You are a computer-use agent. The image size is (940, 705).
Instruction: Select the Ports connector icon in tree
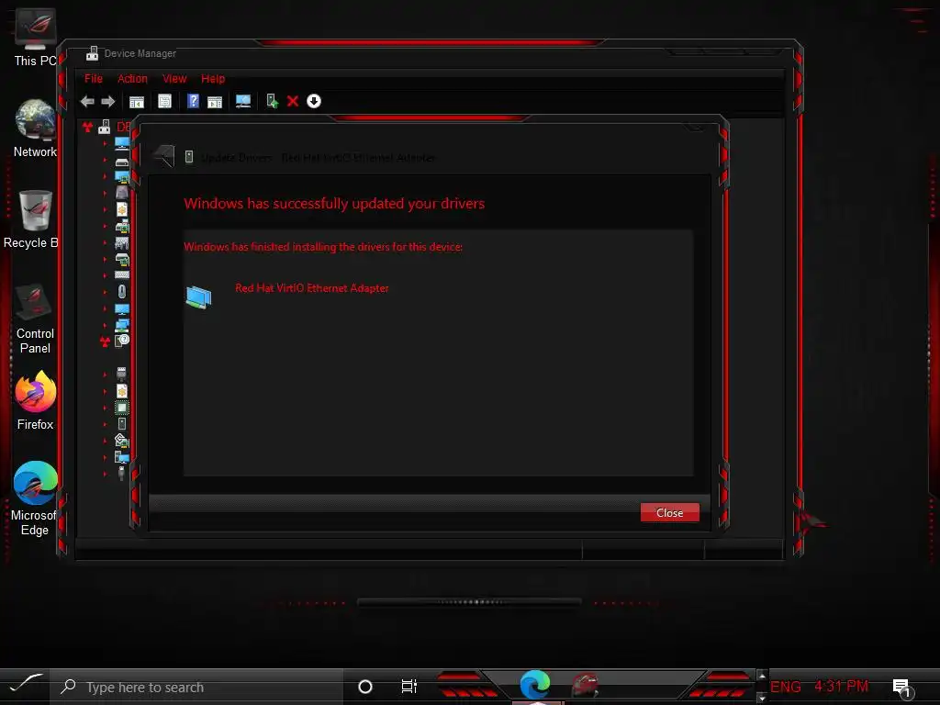(x=121, y=375)
